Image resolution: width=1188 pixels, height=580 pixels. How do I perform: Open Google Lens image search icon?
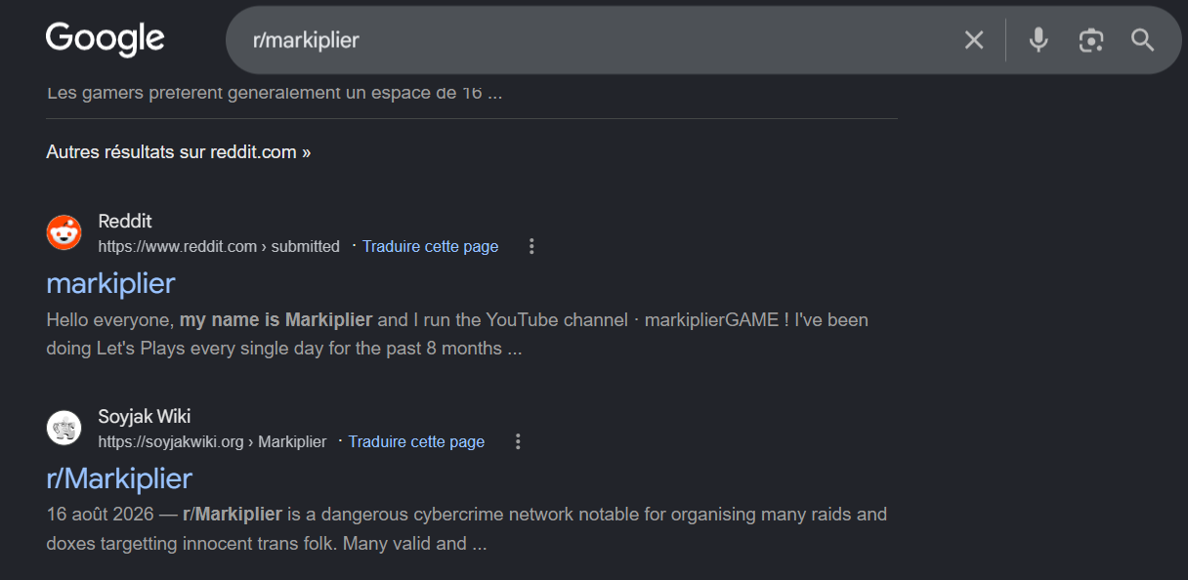pyautogui.click(x=1090, y=40)
